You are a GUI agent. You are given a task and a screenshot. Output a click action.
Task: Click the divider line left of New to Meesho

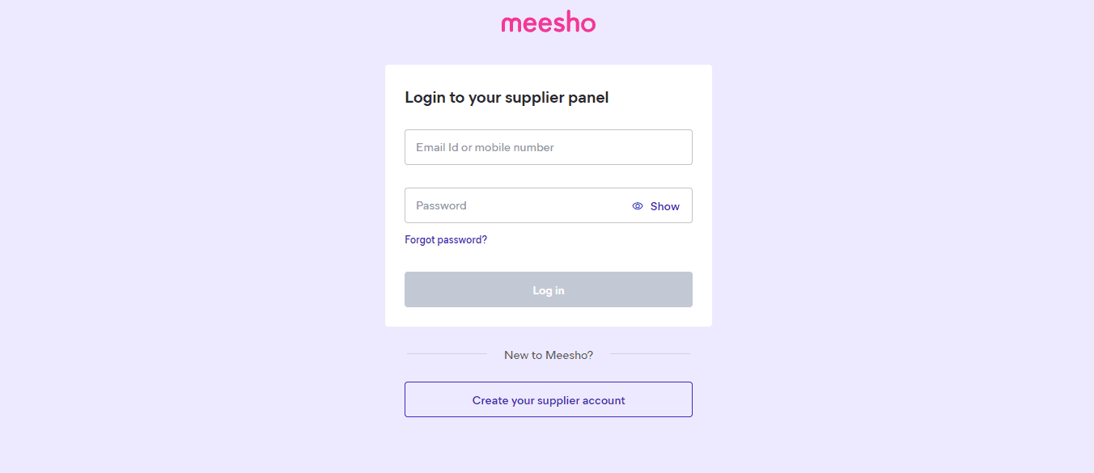447,354
